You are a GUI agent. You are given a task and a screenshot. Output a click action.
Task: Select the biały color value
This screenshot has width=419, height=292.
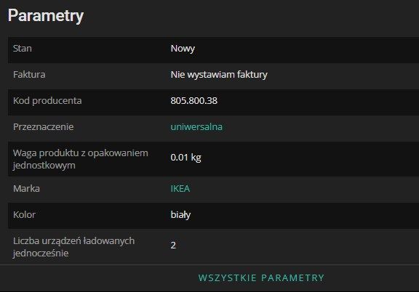pyautogui.click(x=180, y=214)
